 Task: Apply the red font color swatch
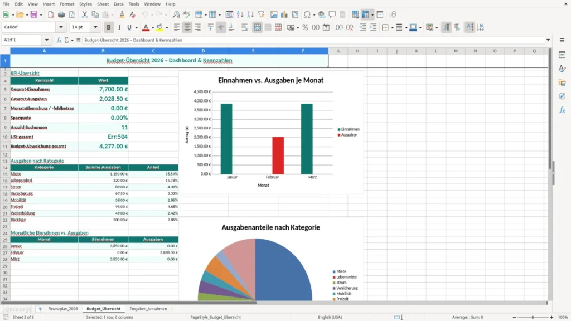click(x=146, y=27)
